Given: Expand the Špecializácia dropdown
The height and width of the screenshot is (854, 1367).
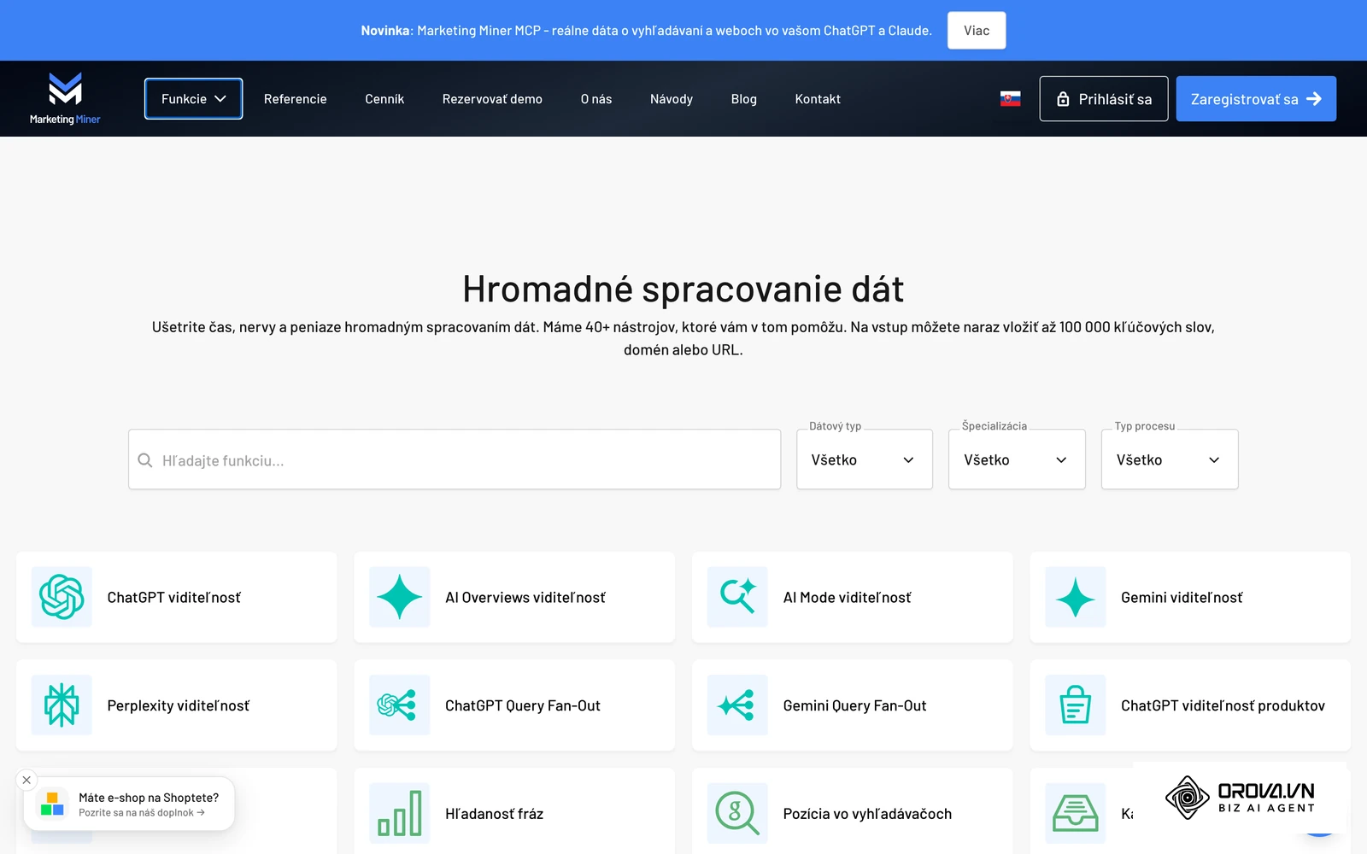Looking at the screenshot, I should point(1017,459).
